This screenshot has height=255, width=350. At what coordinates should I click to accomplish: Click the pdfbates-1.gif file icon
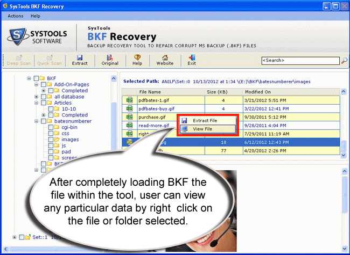click(129, 100)
